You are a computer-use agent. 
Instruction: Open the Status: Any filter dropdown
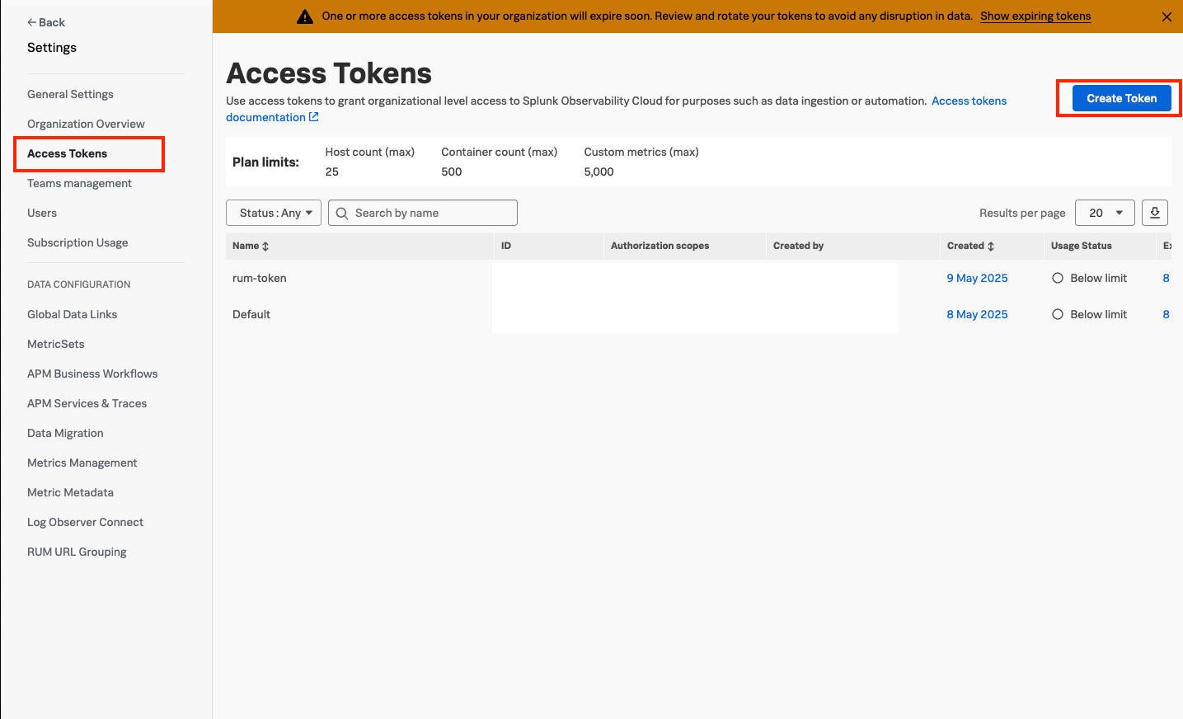pyautogui.click(x=274, y=213)
